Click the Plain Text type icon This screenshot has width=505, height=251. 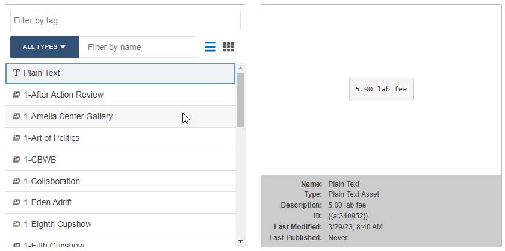click(x=16, y=73)
